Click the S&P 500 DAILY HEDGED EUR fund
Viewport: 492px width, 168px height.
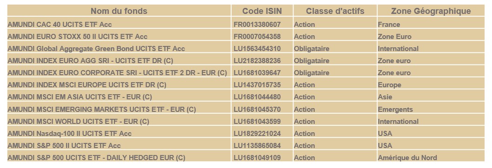(96, 158)
